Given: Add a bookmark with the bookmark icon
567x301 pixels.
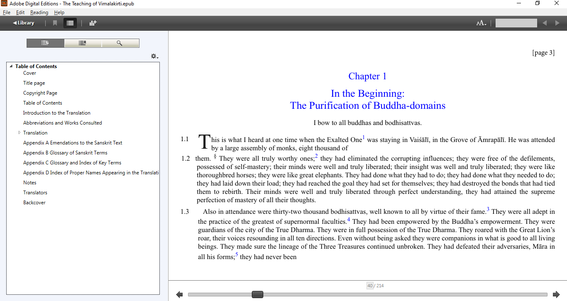Looking at the screenshot, I should (55, 23).
